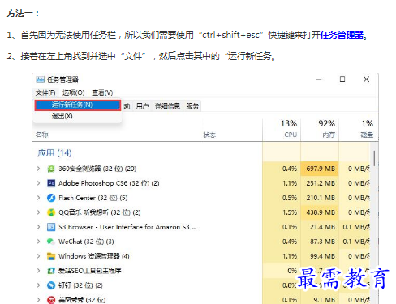Expand the Adobe Photoshop CS6 process group

(x=38, y=183)
